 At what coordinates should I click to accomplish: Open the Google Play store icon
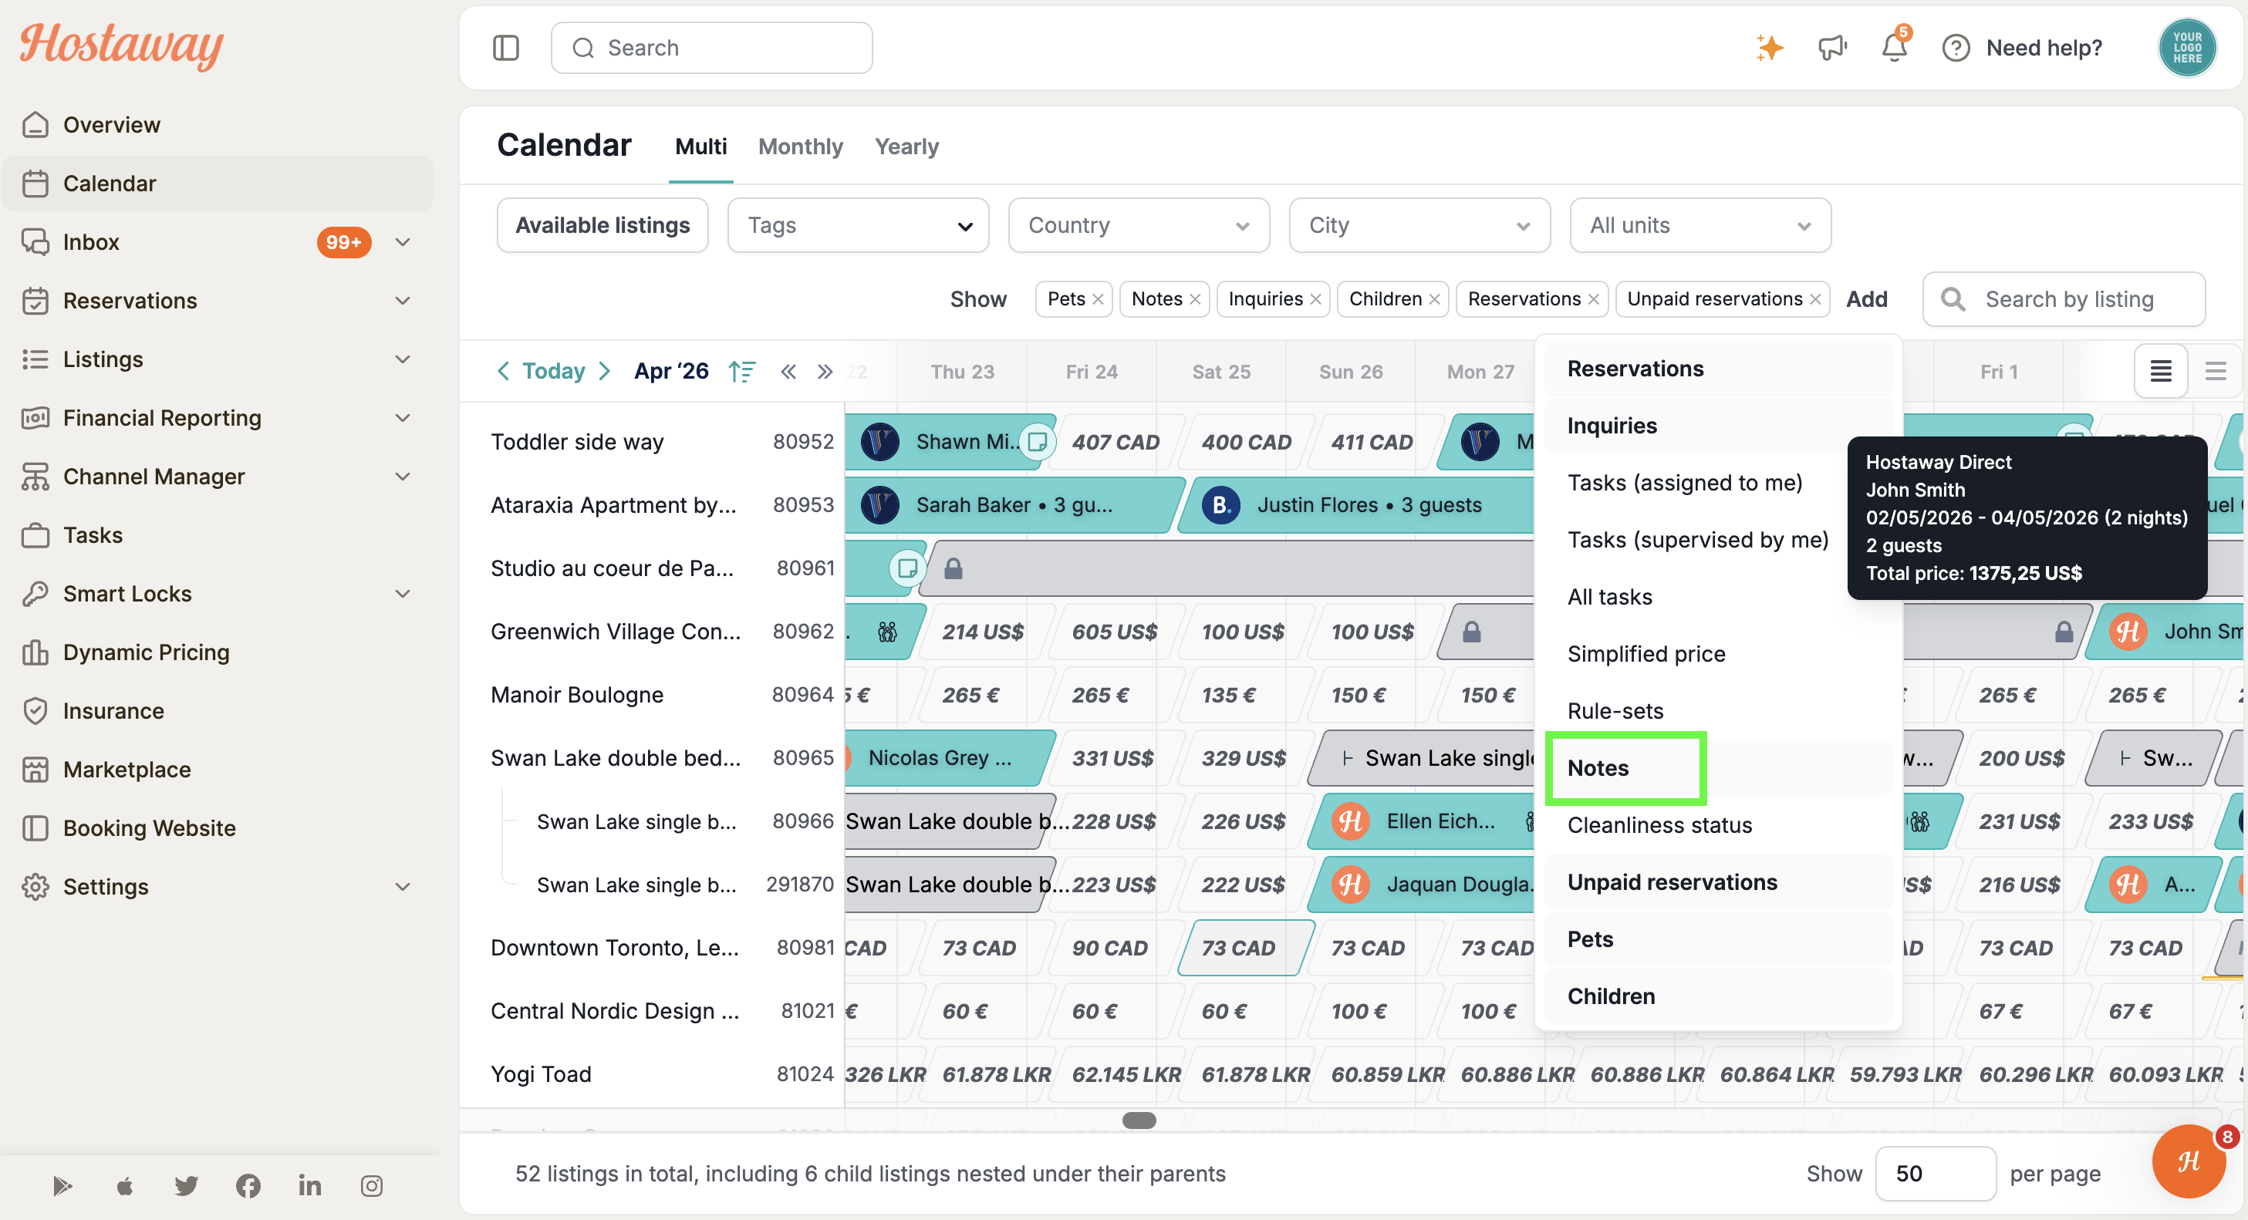click(x=62, y=1186)
